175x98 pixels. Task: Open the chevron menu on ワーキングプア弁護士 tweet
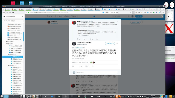tap(117, 44)
